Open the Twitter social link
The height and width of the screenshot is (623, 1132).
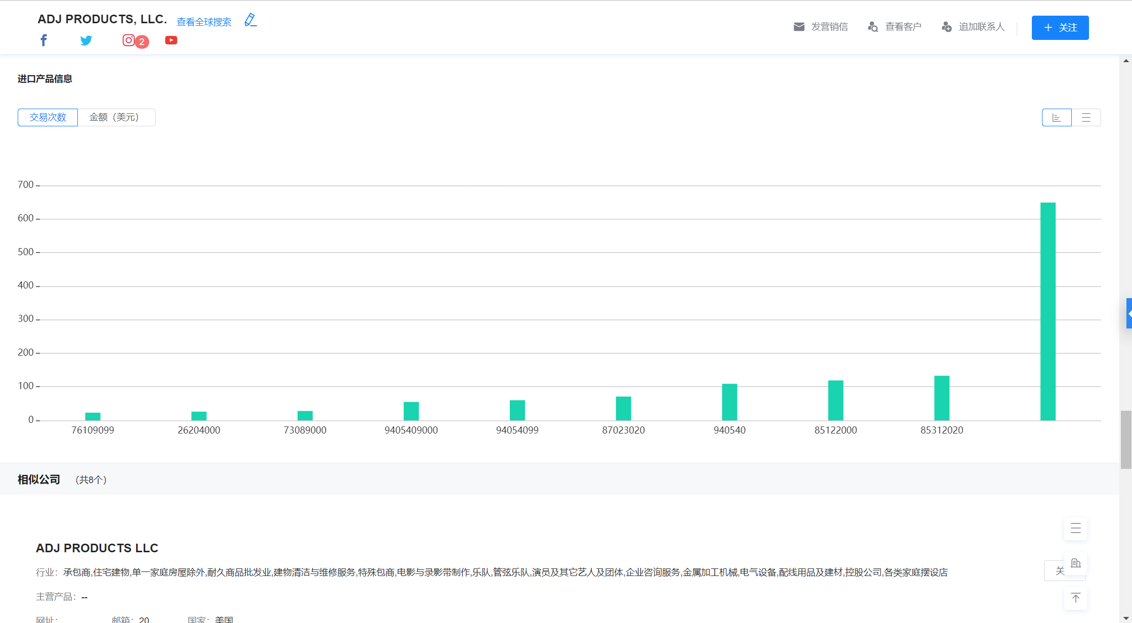[86, 40]
